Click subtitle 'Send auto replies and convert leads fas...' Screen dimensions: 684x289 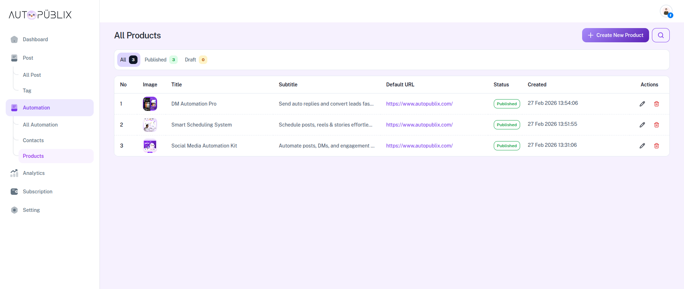(x=326, y=104)
